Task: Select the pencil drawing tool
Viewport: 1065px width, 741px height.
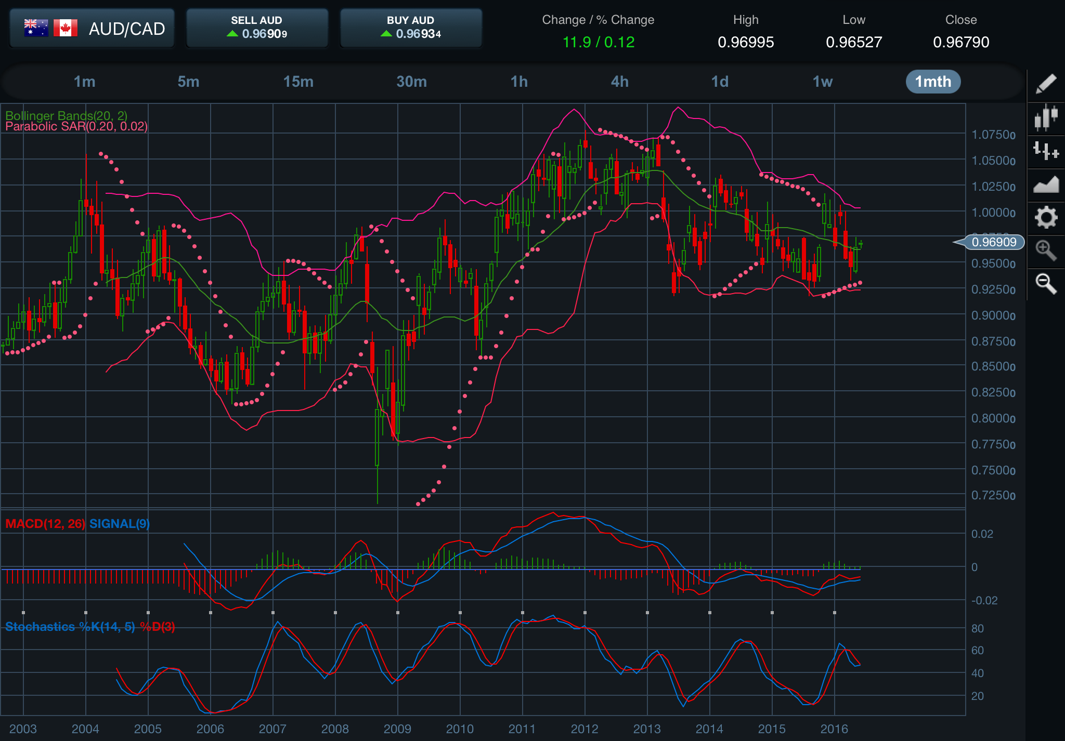Action: [x=1046, y=84]
